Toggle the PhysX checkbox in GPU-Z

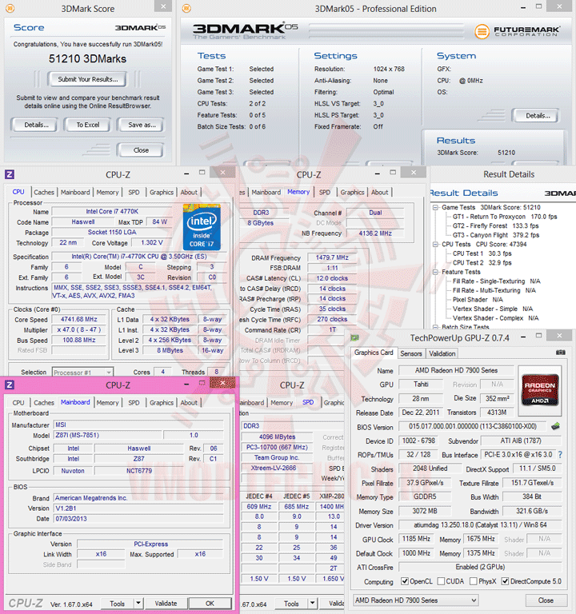pyautogui.click(x=474, y=581)
